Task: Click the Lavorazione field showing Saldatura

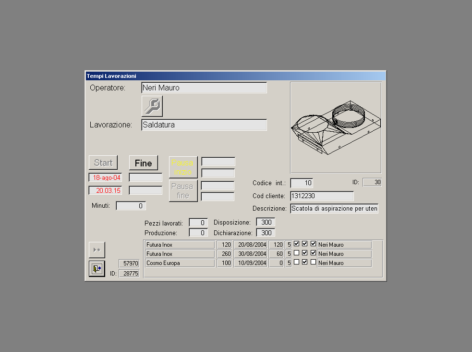Action: [204, 125]
